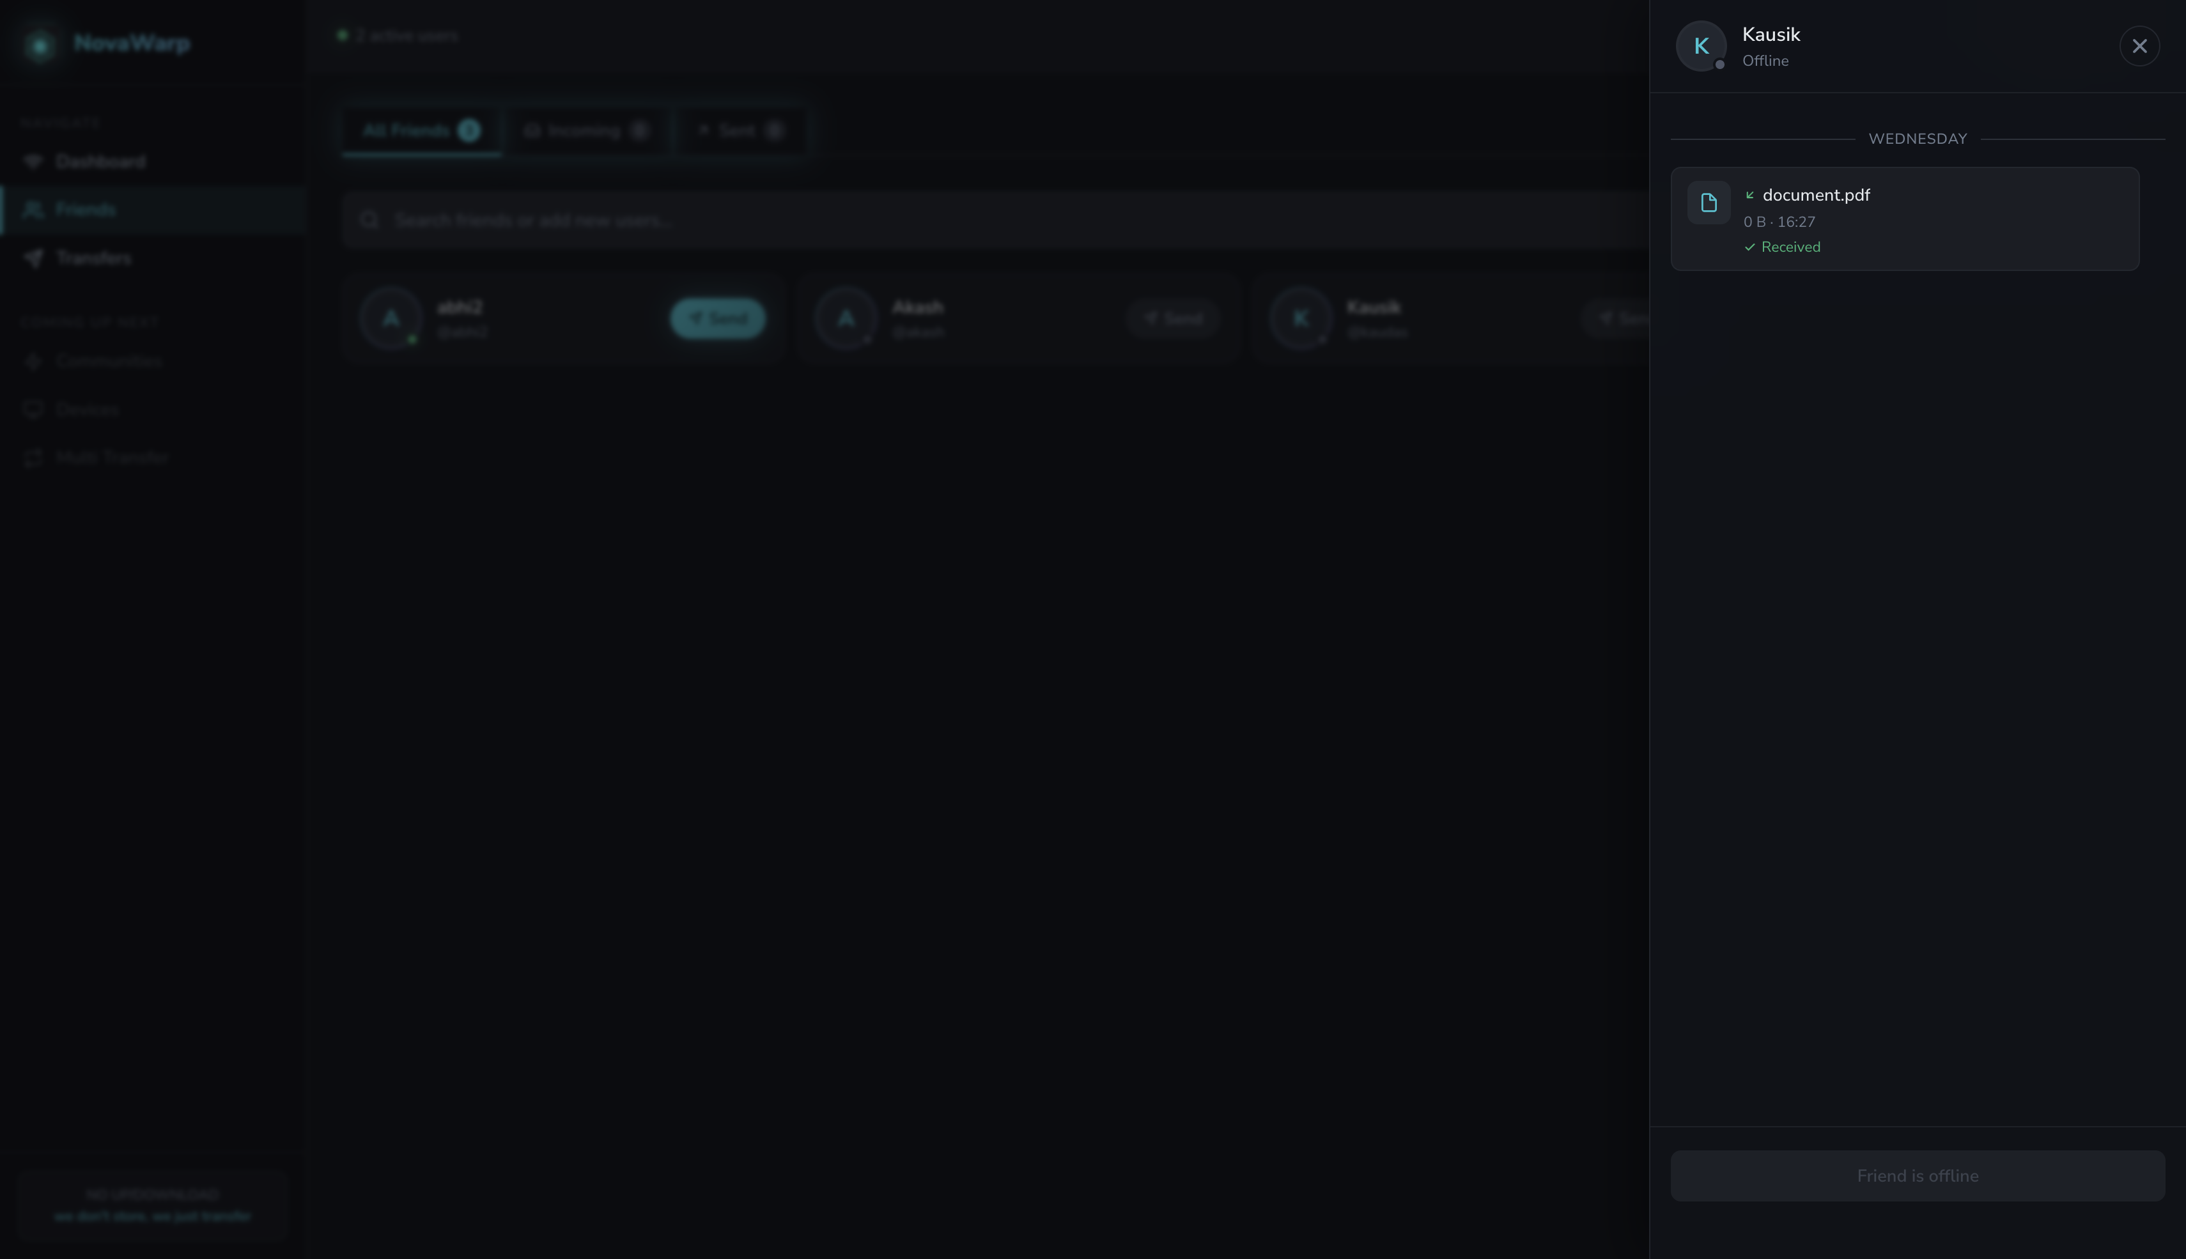Click the Send button for Akash
Image resolution: width=2186 pixels, height=1259 pixels.
pos(1172,318)
